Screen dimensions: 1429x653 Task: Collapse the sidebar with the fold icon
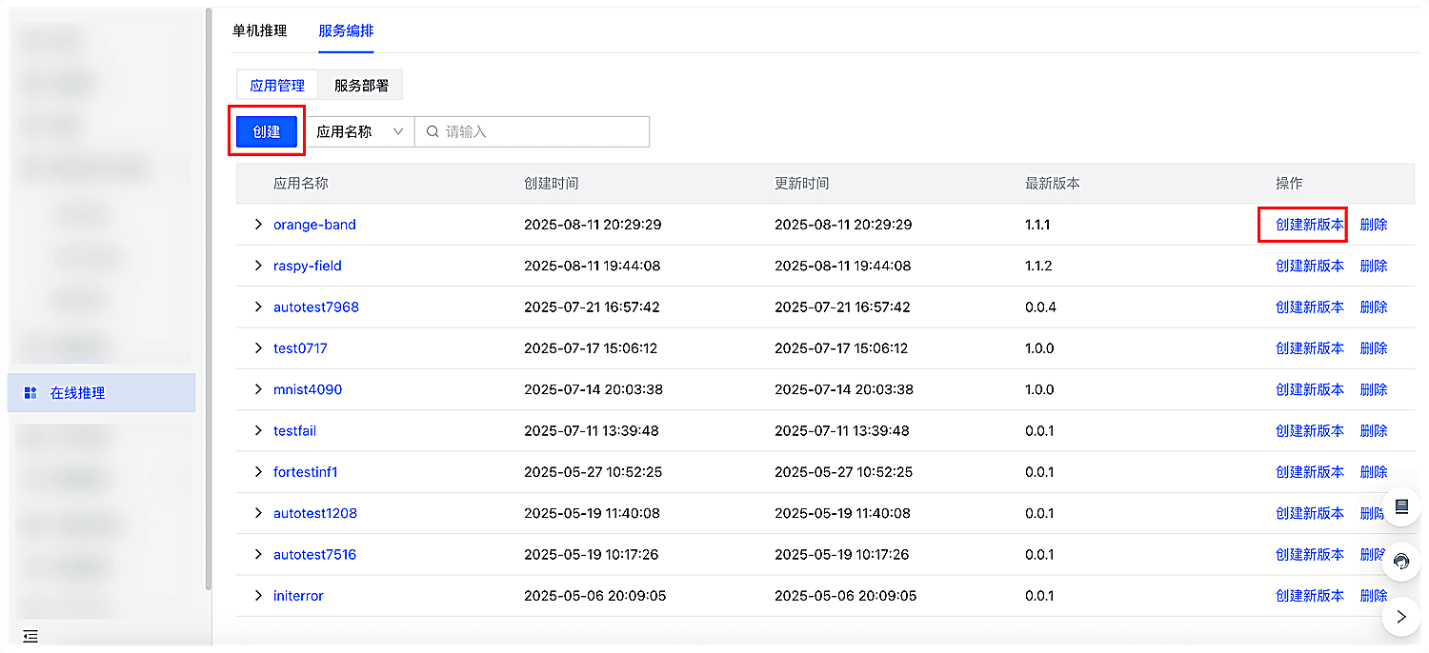30,636
